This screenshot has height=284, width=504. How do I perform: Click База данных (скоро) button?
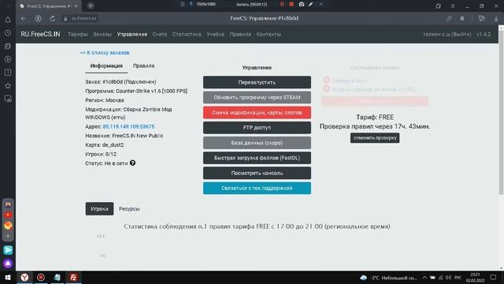coord(257,143)
